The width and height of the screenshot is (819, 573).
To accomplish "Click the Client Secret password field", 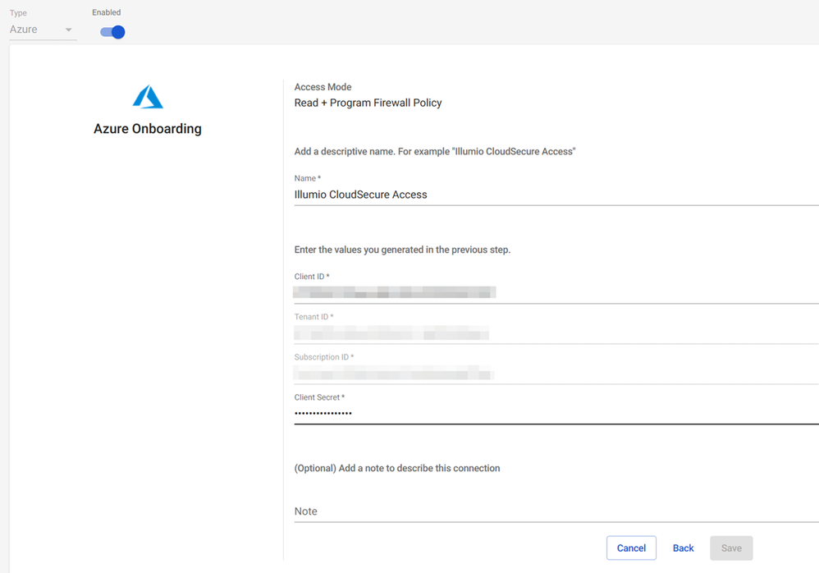I will tap(556, 413).
